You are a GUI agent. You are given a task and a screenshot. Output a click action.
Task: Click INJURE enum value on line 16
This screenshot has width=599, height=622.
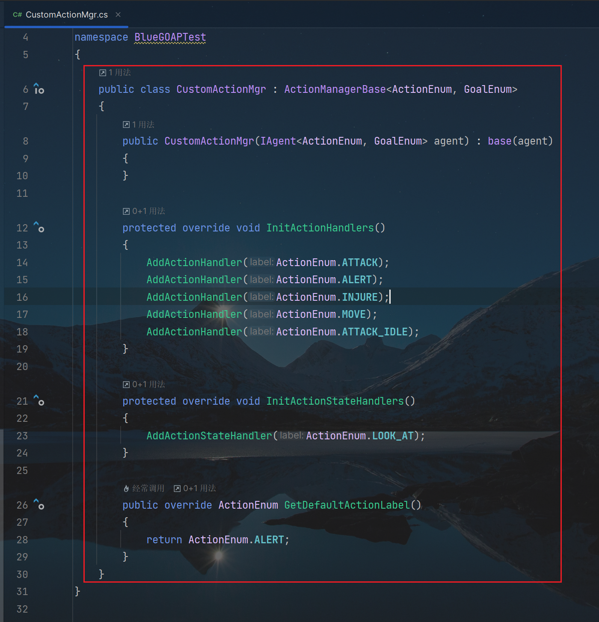coord(360,297)
